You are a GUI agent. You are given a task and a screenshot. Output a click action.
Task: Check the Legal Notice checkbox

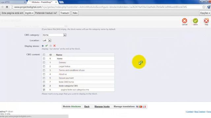point(44,66)
